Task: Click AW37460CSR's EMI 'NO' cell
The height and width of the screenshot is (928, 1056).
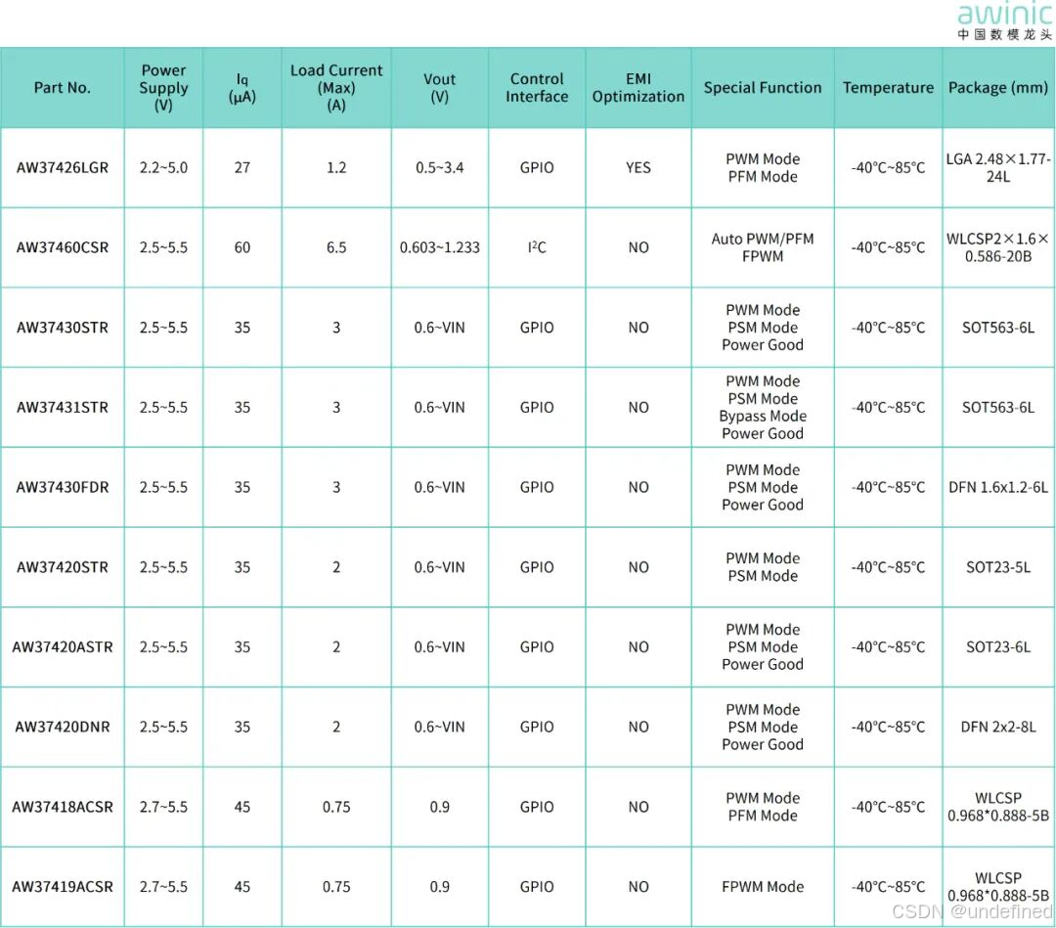Action: tap(638, 247)
